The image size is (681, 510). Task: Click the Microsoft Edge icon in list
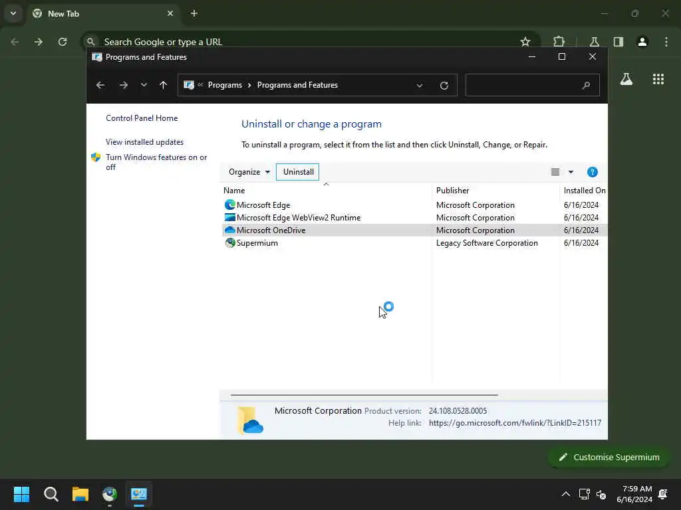229,205
